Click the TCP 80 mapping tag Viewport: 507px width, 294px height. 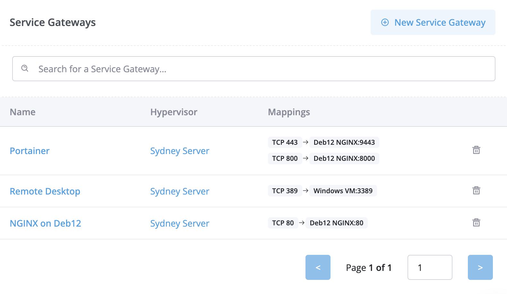point(283,223)
